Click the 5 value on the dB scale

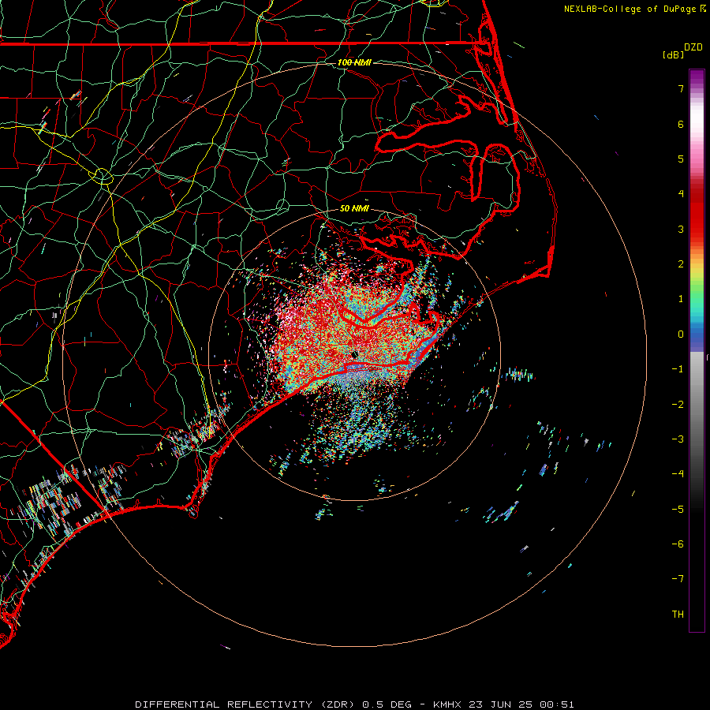[681, 159]
